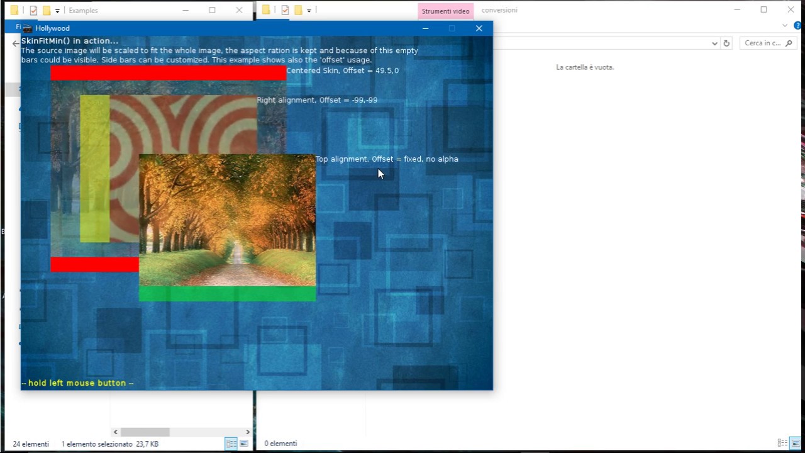Maximize the conversioni explorer window
Image resolution: width=805 pixels, height=453 pixels.
click(x=763, y=10)
